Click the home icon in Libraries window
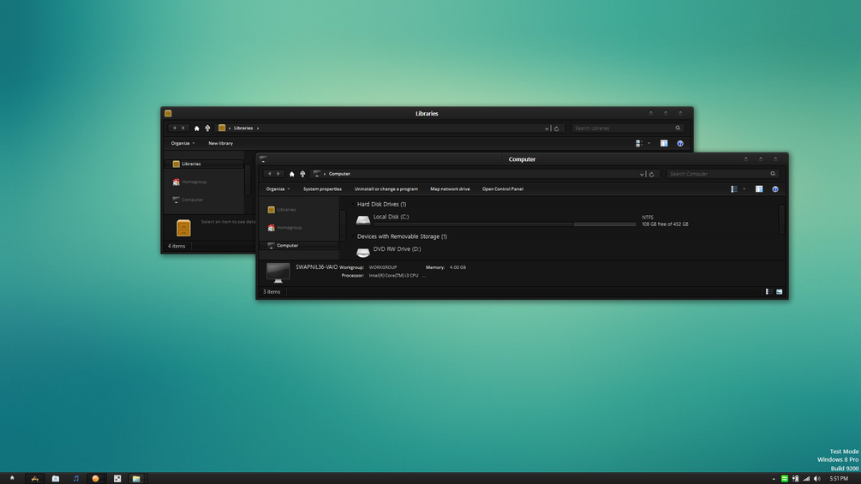The image size is (861, 484). coord(196,128)
